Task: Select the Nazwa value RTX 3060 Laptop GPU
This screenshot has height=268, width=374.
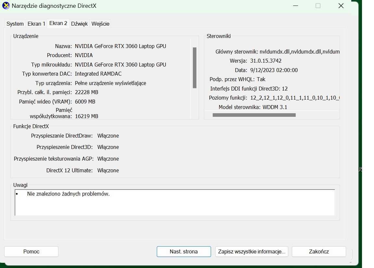Action: (120, 46)
